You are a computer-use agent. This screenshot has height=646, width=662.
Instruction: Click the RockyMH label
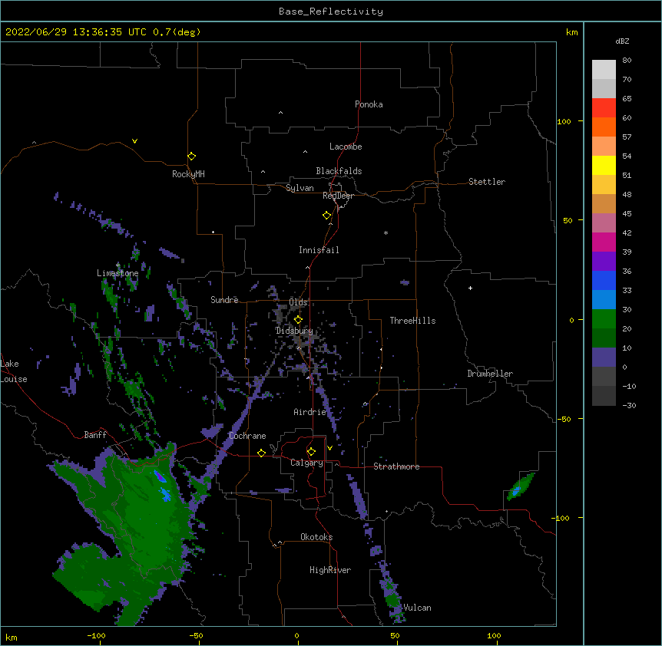(x=188, y=174)
